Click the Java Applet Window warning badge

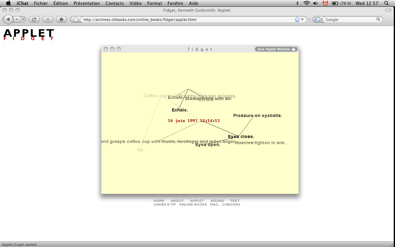coord(276,49)
